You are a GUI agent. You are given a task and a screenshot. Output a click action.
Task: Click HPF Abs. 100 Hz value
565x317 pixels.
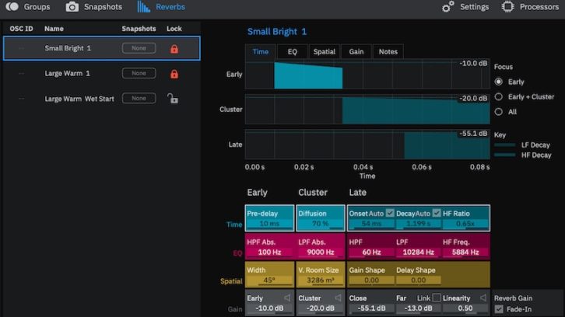click(x=269, y=253)
